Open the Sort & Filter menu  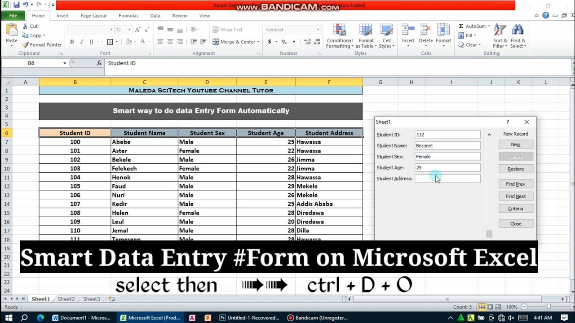click(500, 36)
